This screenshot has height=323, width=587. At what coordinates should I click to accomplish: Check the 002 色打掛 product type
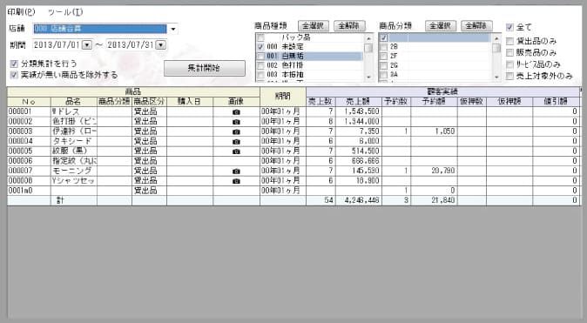261,65
